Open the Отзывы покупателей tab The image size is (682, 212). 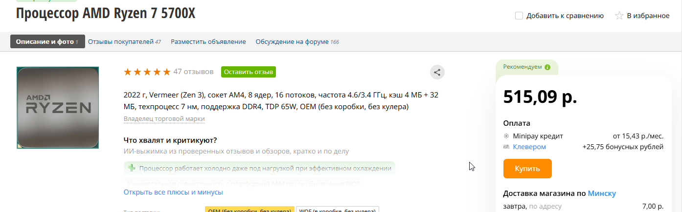pyautogui.click(x=124, y=41)
